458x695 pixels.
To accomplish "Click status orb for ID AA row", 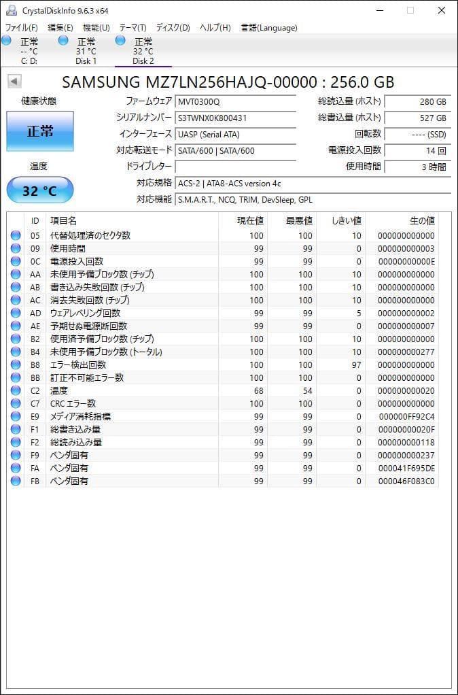I will click(16, 274).
